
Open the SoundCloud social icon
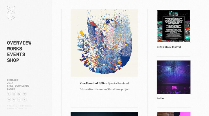click(x=9, y=100)
